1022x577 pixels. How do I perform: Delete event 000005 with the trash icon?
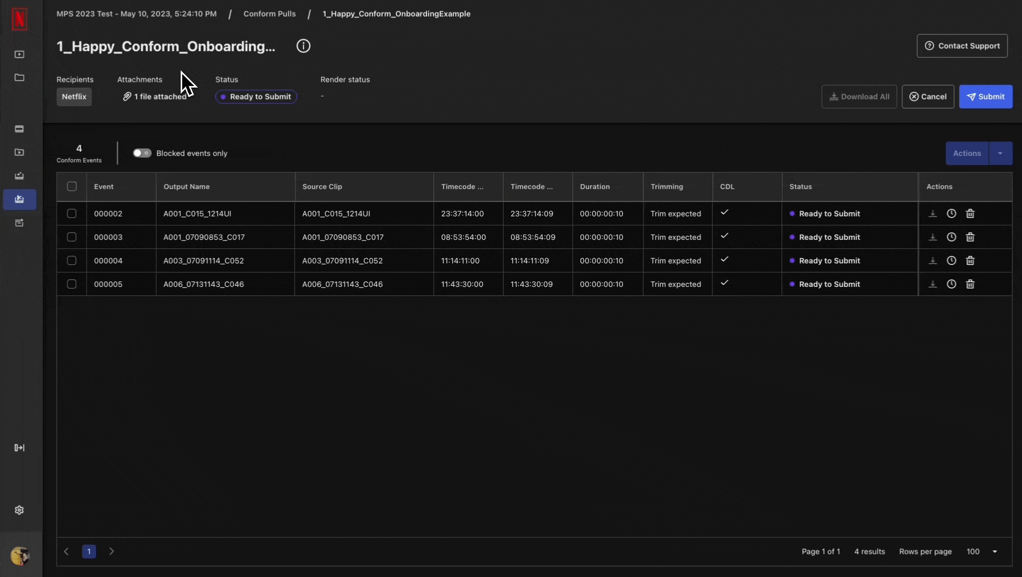pyautogui.click(x=970, y=284)
